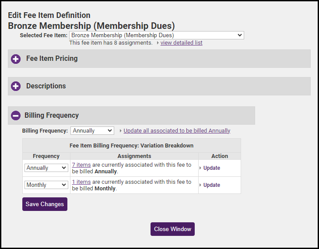
Task: Click arrow icon beside Annually row Update
Action: (x=200, y=168)
